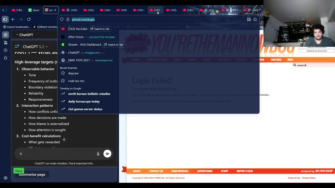Click the save page icon in address bar
Image resolution: width=335 pixels, height=188 pixels.
point(249,19)
